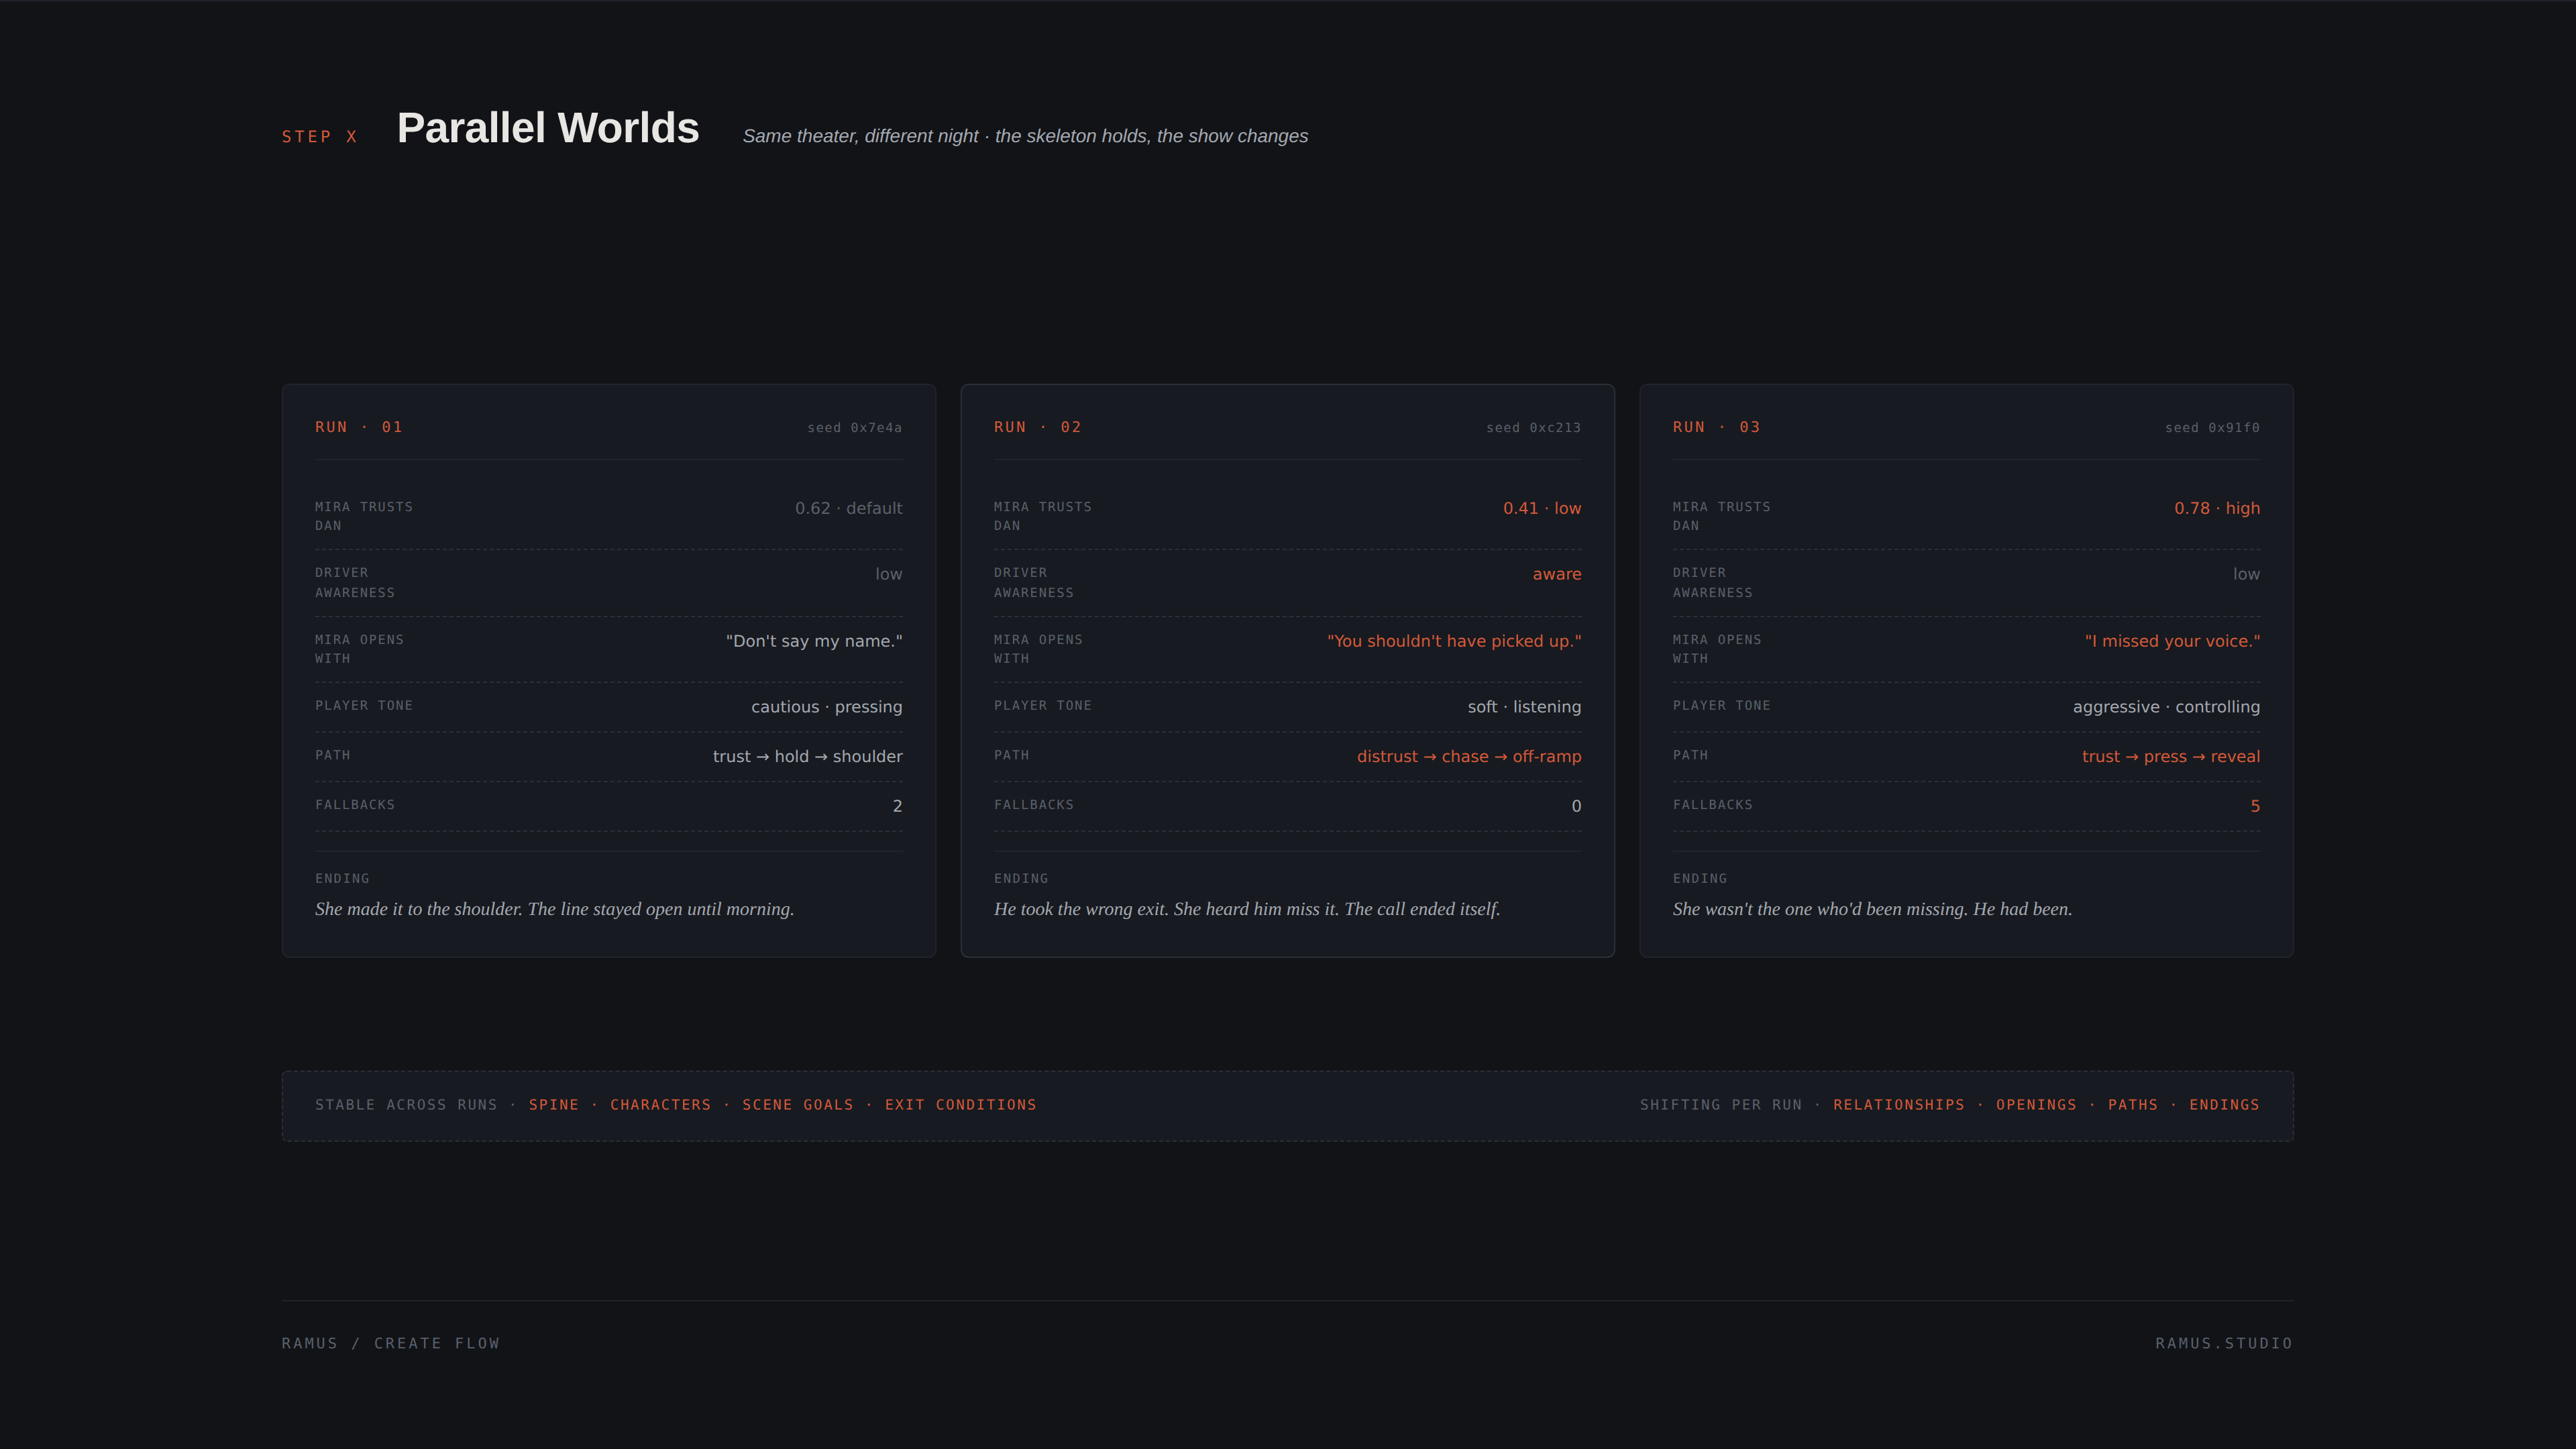Select the quote "Don't say my name."
Screen dimensions: 2576x1449
pos(814,641)
